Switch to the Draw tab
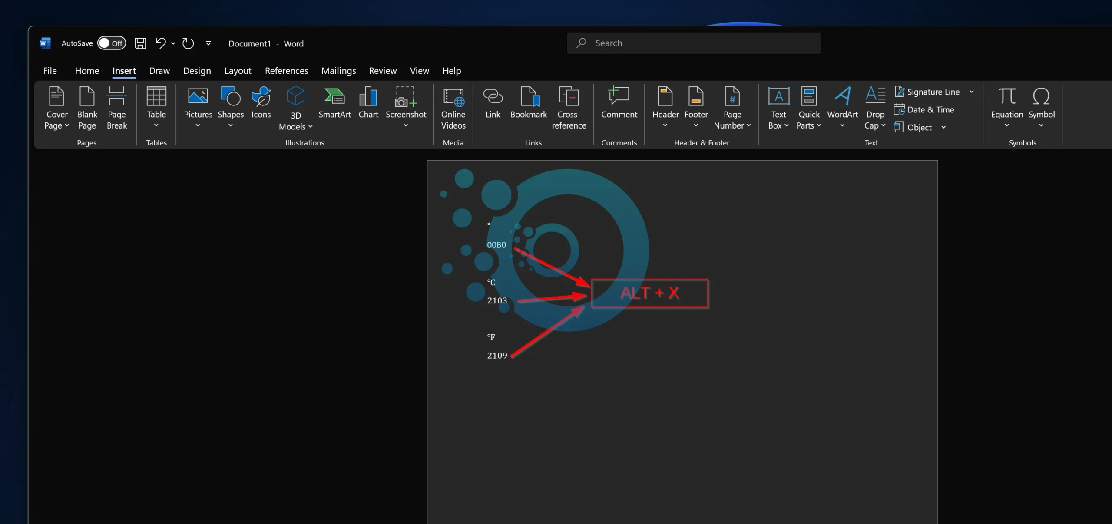 tap(159, 70)
